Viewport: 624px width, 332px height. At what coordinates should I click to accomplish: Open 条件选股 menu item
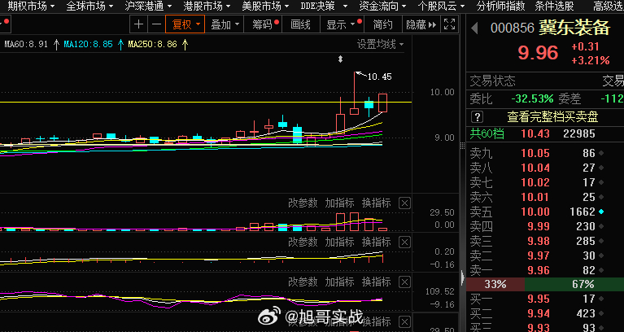tap(554, 6)
